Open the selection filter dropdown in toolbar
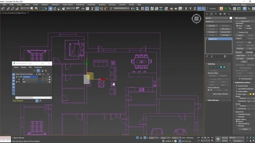The width and height of the screenshot is (255, 143). (x=25, y=8)
